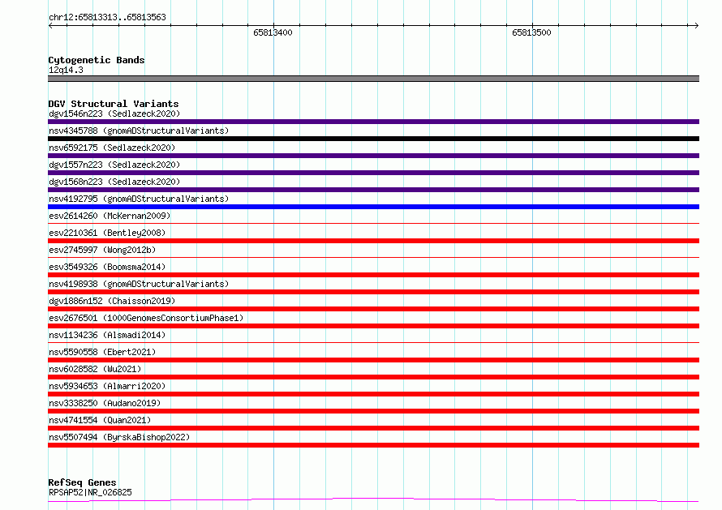Click red bar under nsv5507494

click(373, 445)
